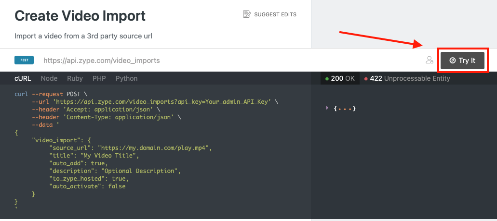Viewport: 497px width, 221px height.
Task: Click the 'Content-Type: application/json' header line
Action: 107,117
